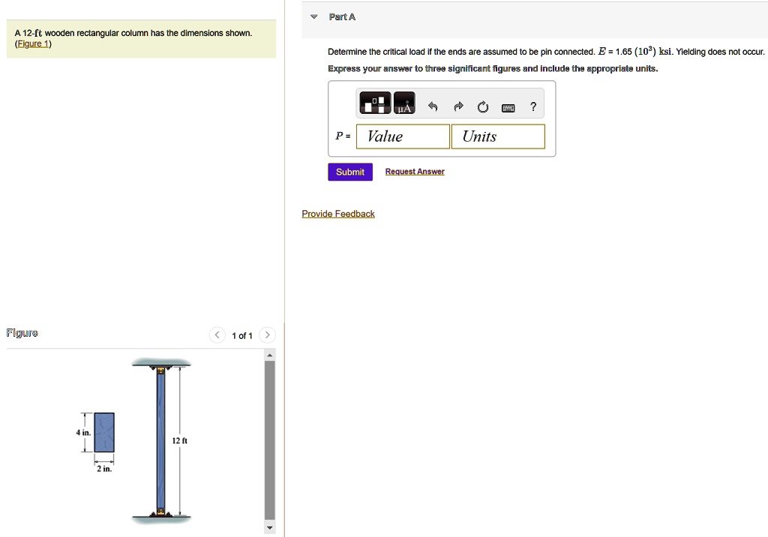Open the Figure 1 link
This screenshot has height=537, width=768.
(32, 43)
